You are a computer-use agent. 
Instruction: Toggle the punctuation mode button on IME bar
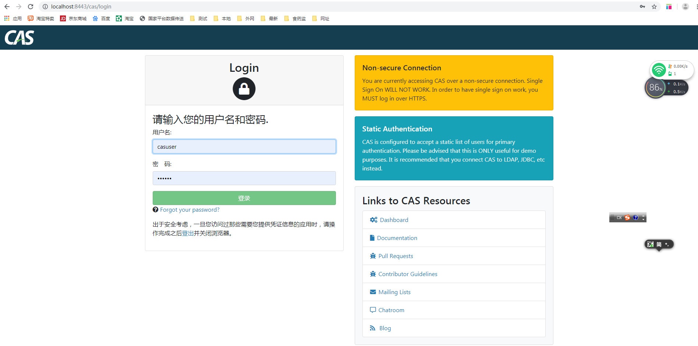[667, 244]
